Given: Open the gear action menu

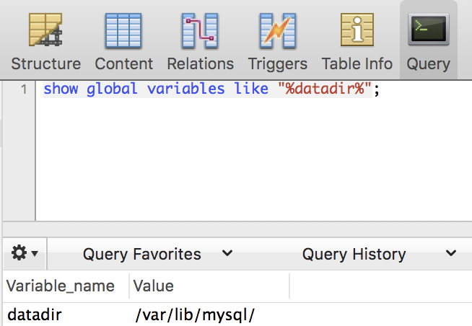Looking at the screenshot, I should 25,254.
